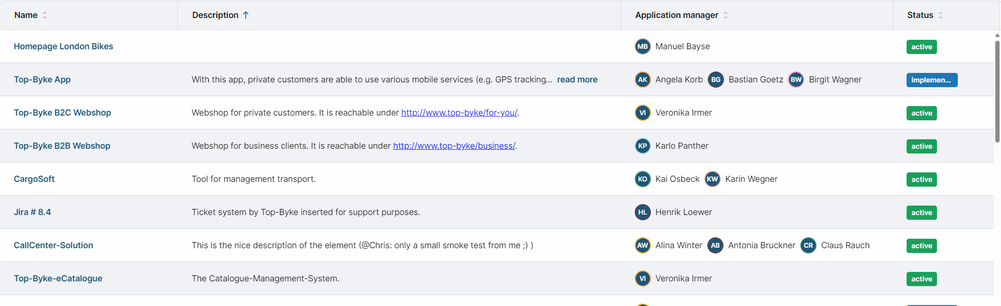Expand Top-Byke App description with read more
The width and height of the screenshot is (1001, 306).
[577, 80]
